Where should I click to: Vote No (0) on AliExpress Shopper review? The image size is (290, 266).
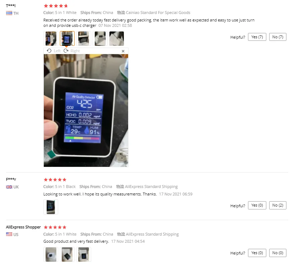click(x=277, y=253)
